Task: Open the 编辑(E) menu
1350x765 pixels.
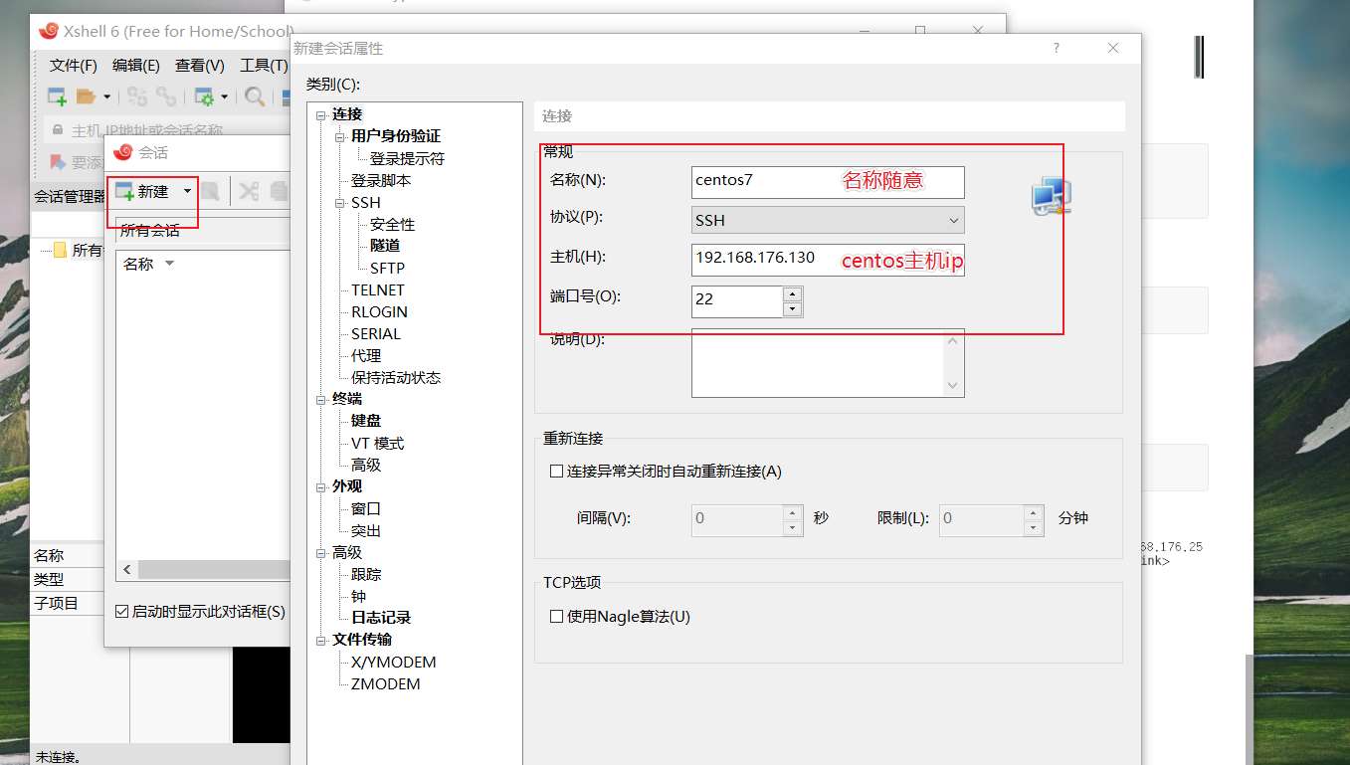Action: point(136,66)
